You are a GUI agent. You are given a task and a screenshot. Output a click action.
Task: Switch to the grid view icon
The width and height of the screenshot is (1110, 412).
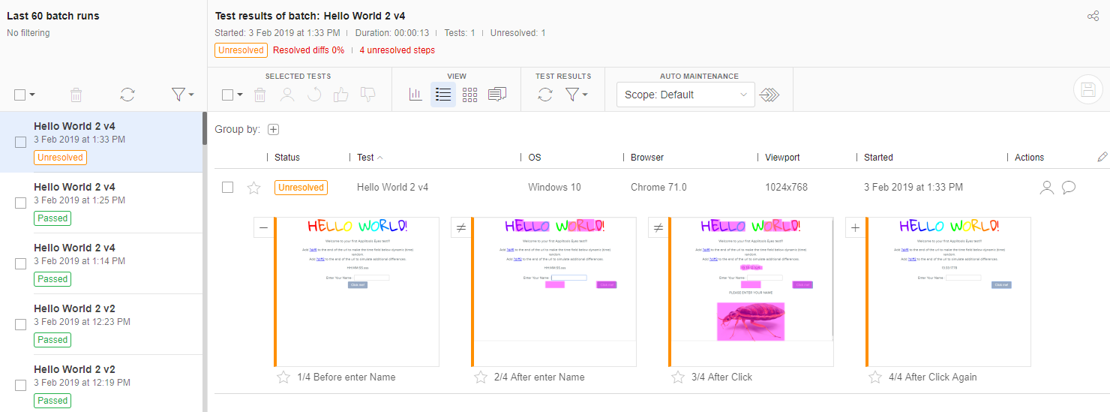pyautogui.click(x=469, y=95)
